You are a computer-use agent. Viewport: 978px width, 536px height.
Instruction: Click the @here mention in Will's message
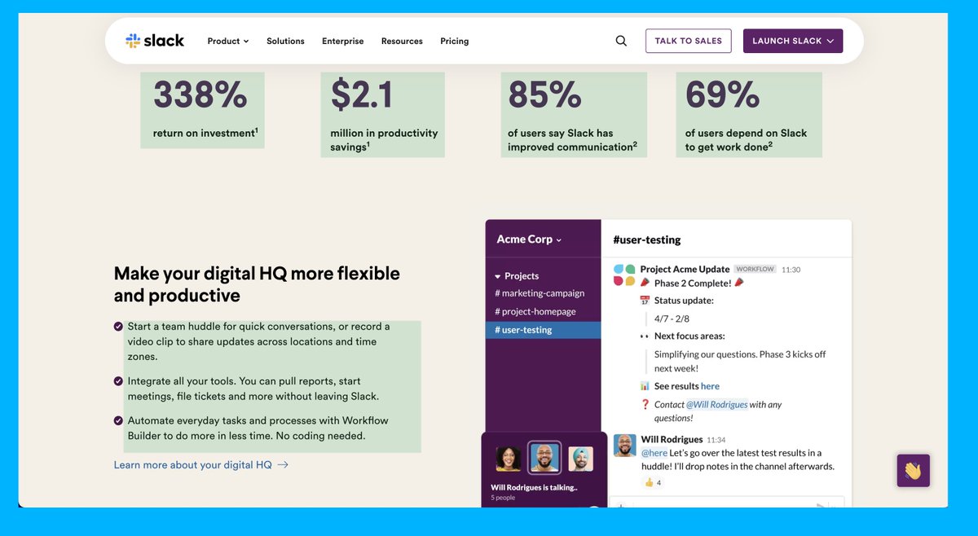pos(654,453)
